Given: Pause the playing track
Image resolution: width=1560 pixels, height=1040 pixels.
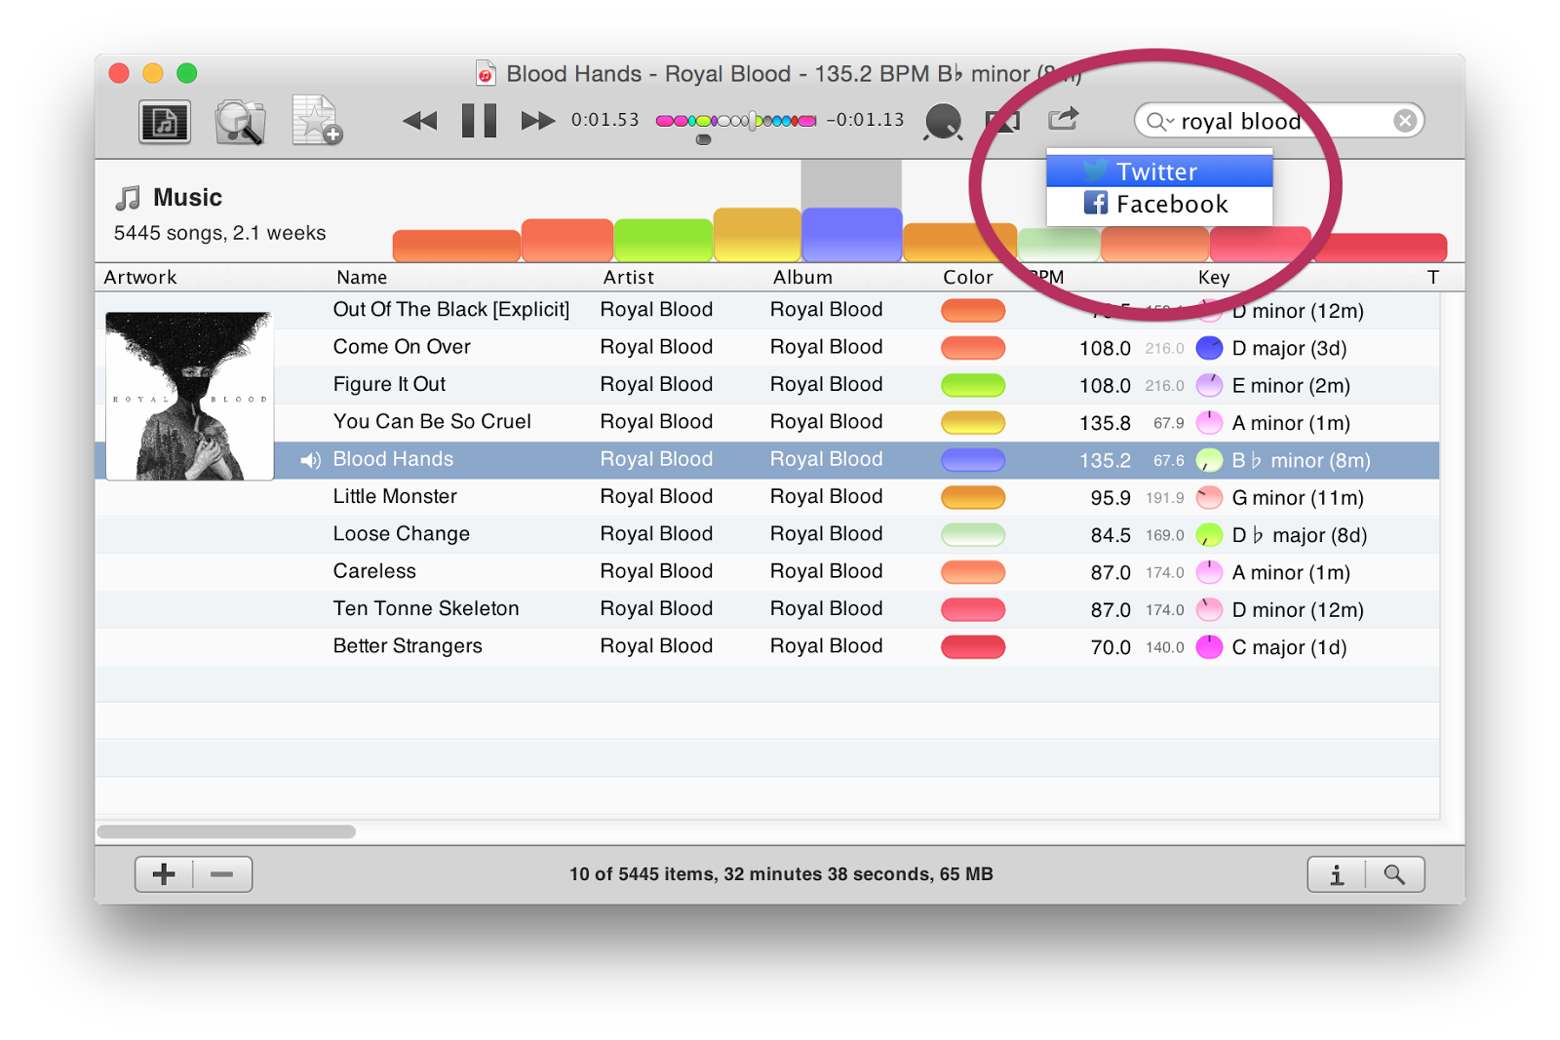Looking at the screenshot, I should click(x=479, y=121).
